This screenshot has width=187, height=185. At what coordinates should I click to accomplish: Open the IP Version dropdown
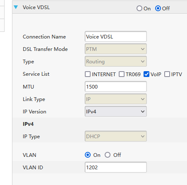(116, 111)
